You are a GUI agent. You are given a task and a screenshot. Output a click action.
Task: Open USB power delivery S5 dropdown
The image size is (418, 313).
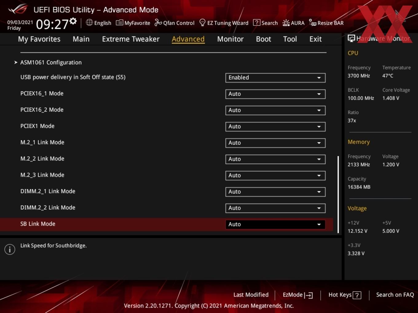(275, 78)
